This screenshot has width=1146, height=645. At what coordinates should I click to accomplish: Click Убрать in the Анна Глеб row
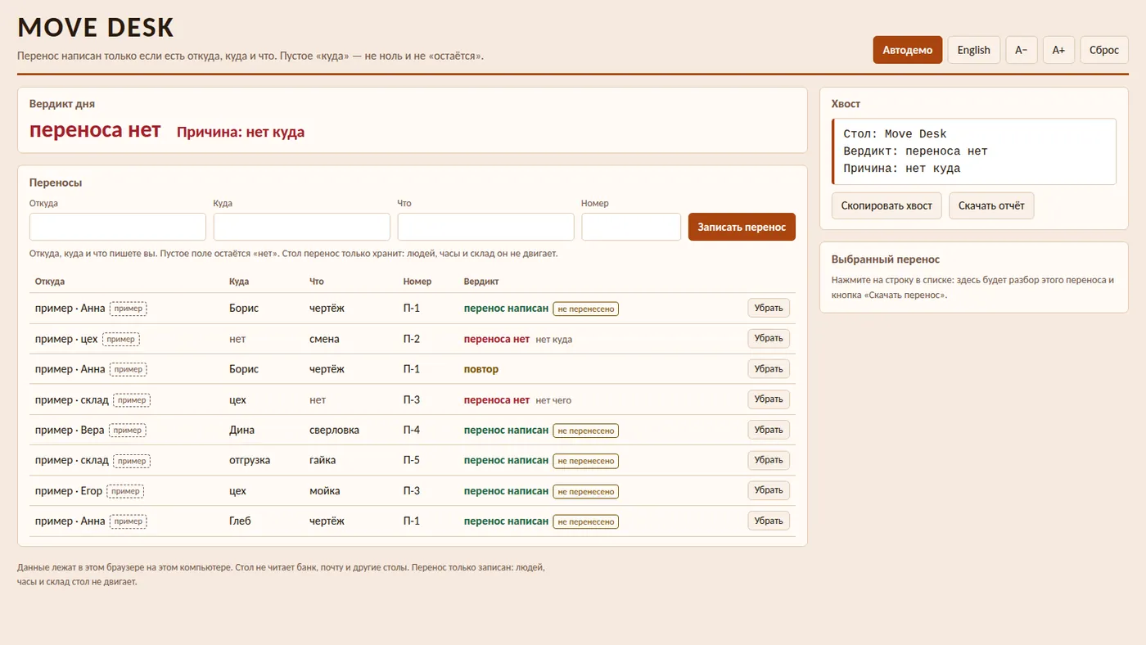(x=769, y=521)
